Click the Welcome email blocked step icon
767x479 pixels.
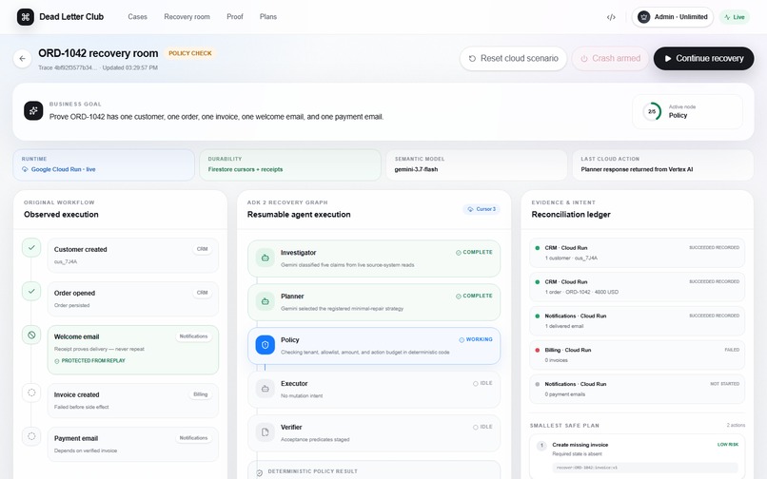31,335
